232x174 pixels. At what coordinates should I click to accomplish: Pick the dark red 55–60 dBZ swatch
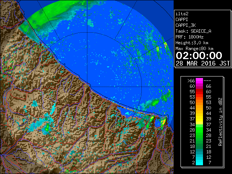199,92
